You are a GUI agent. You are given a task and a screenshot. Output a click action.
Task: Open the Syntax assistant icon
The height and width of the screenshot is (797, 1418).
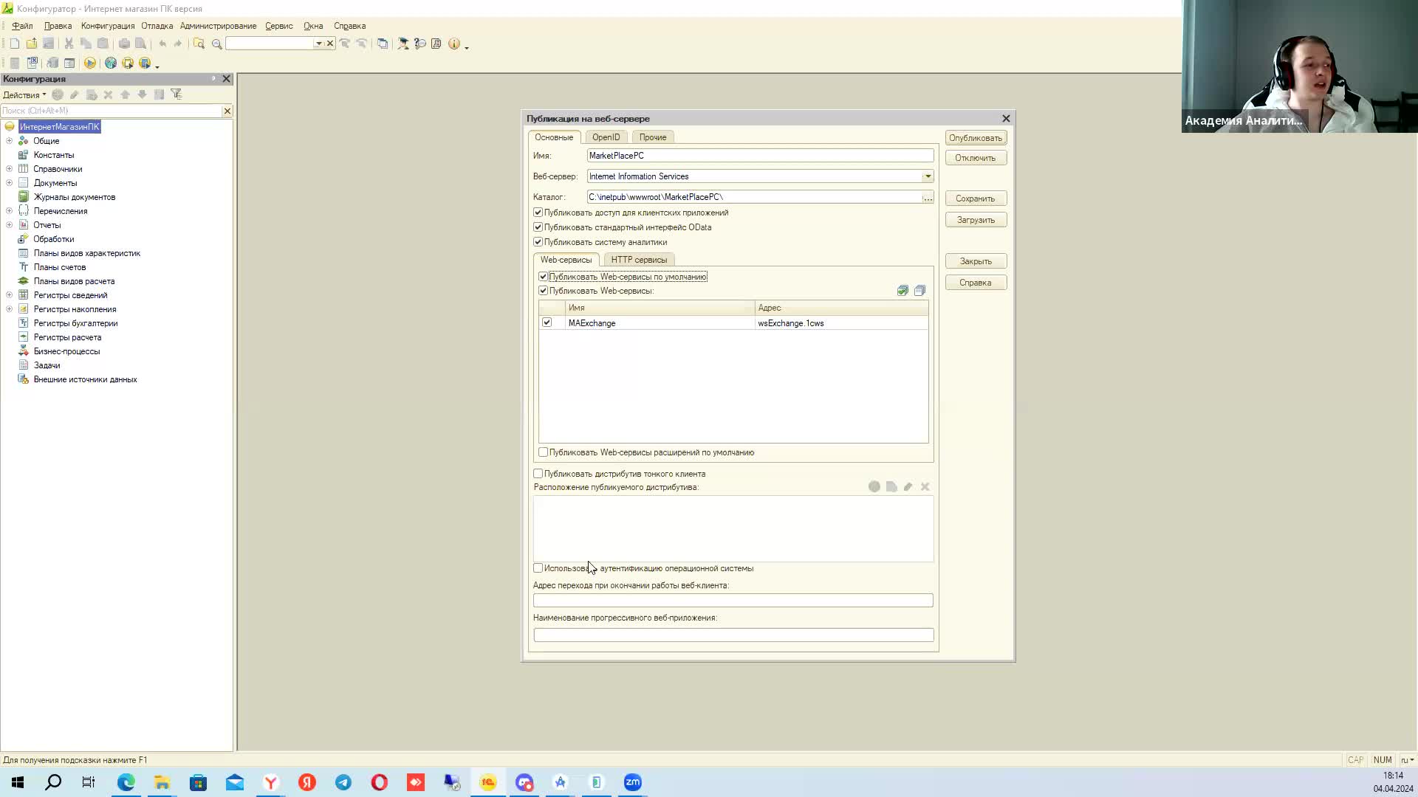403,44
